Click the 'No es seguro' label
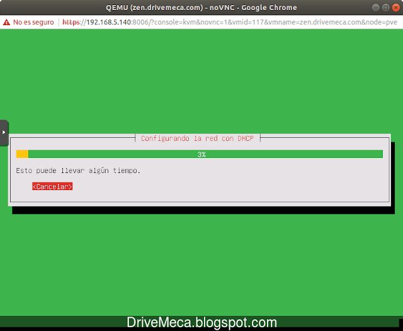The height and width of the screenshot is (331, 403). (x=33, y=23)
